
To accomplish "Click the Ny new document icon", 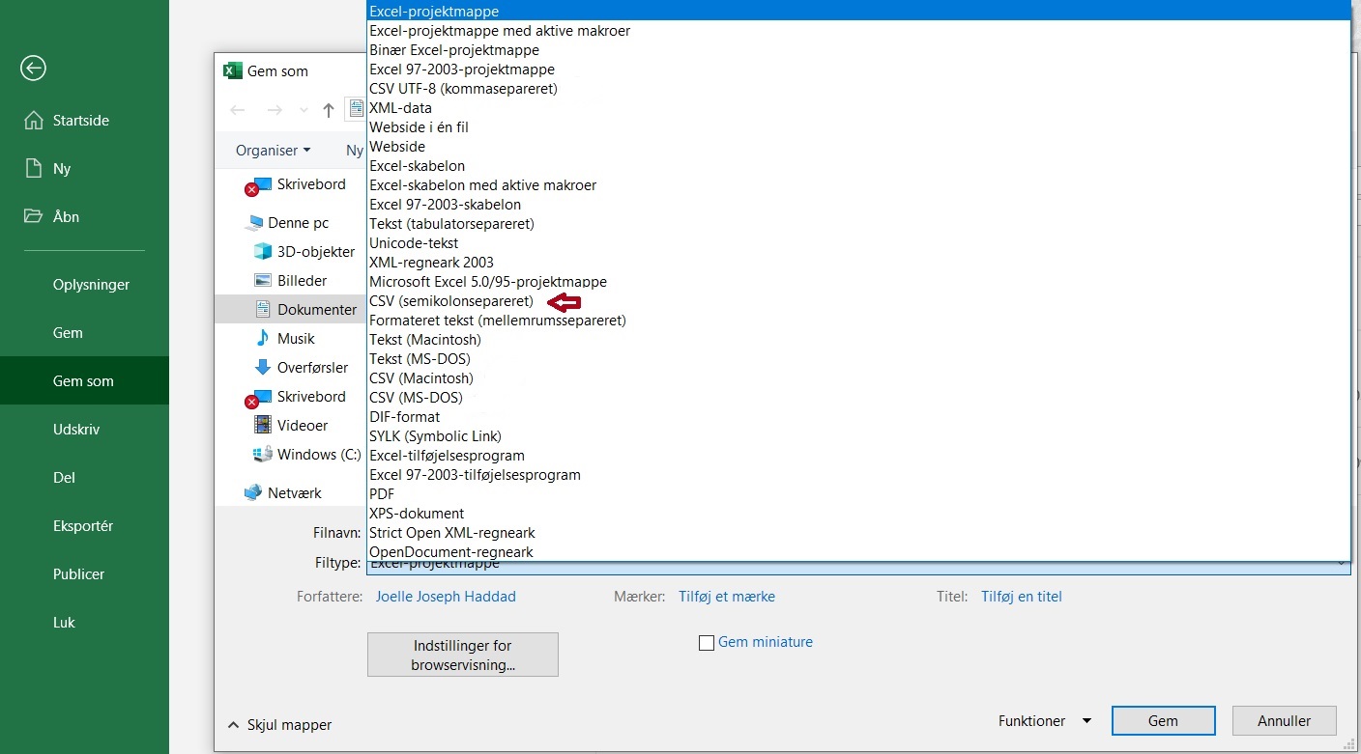I will pyautogui.click(x=33, y=168).
